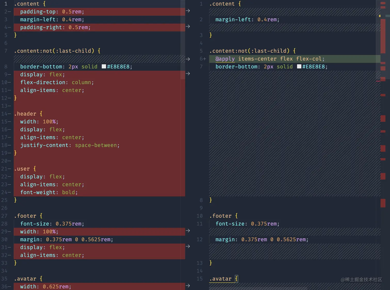390x290 pixels.
Task: Click 'width: 0.625rem;' on line 36
Action: [46, 287]
